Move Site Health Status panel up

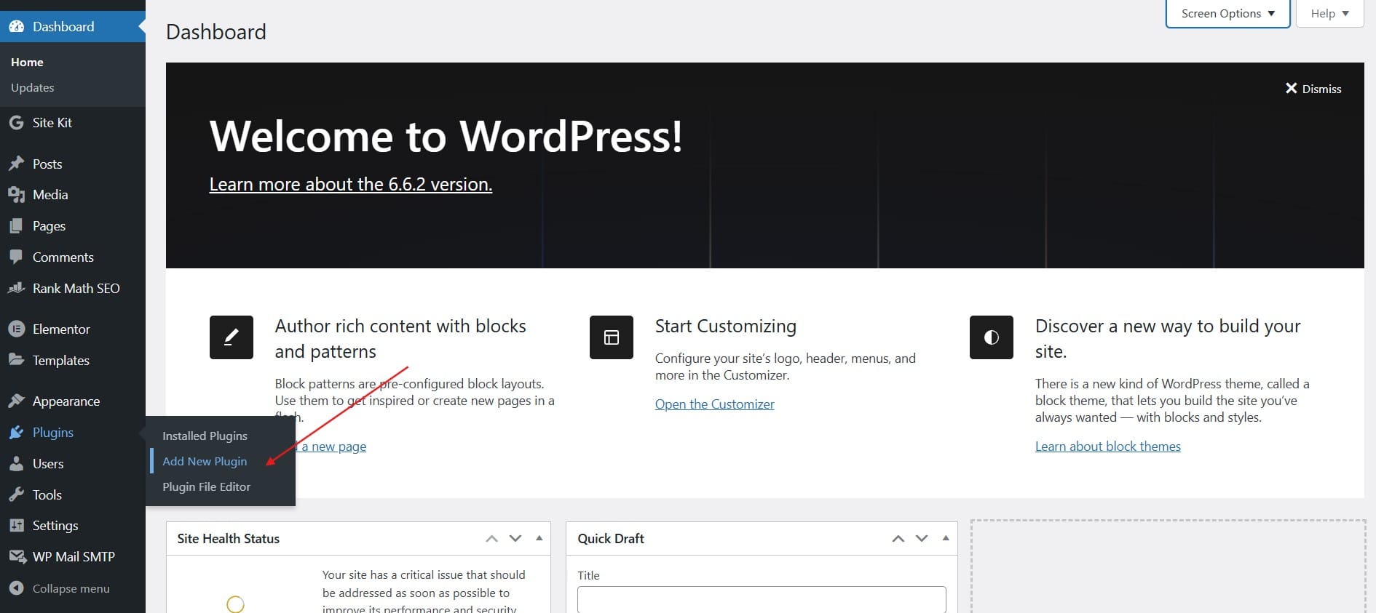[492, 539]
